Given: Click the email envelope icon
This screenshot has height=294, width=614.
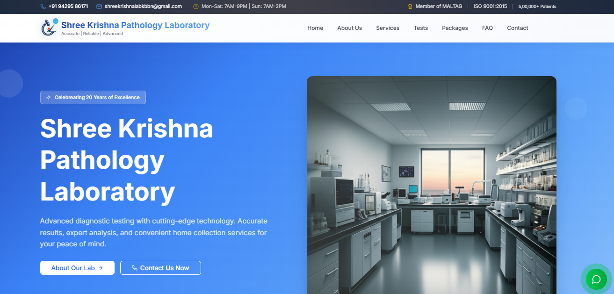Looking at the screenshot, I should pyautogui.click(x=99, y=7).
